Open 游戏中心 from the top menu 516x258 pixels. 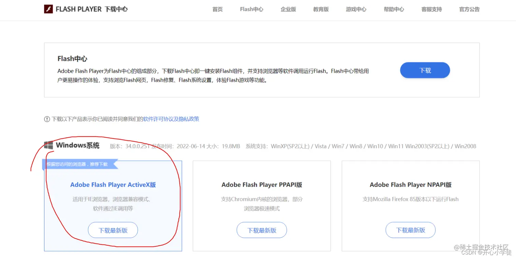[x=356, y=9]
